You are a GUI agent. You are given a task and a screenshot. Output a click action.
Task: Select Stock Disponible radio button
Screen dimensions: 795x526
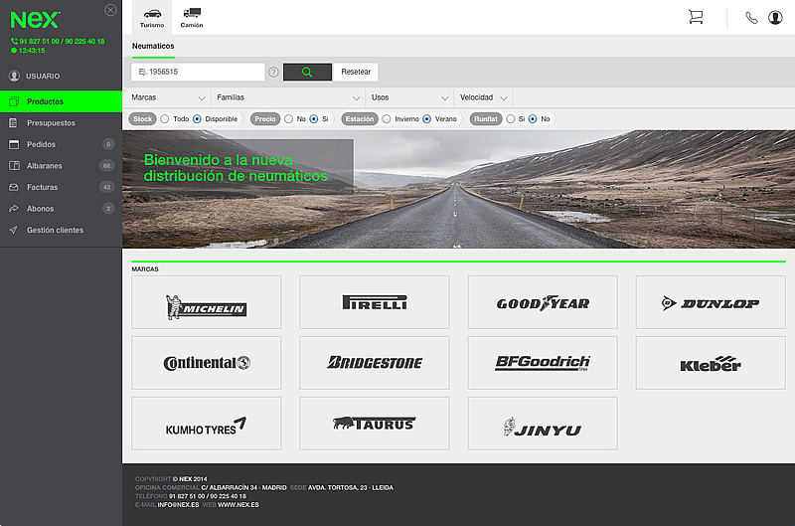coord(197,119)
